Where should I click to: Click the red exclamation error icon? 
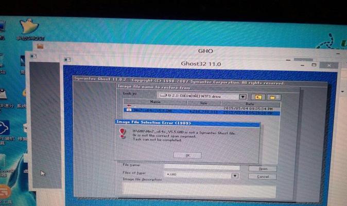122,133
